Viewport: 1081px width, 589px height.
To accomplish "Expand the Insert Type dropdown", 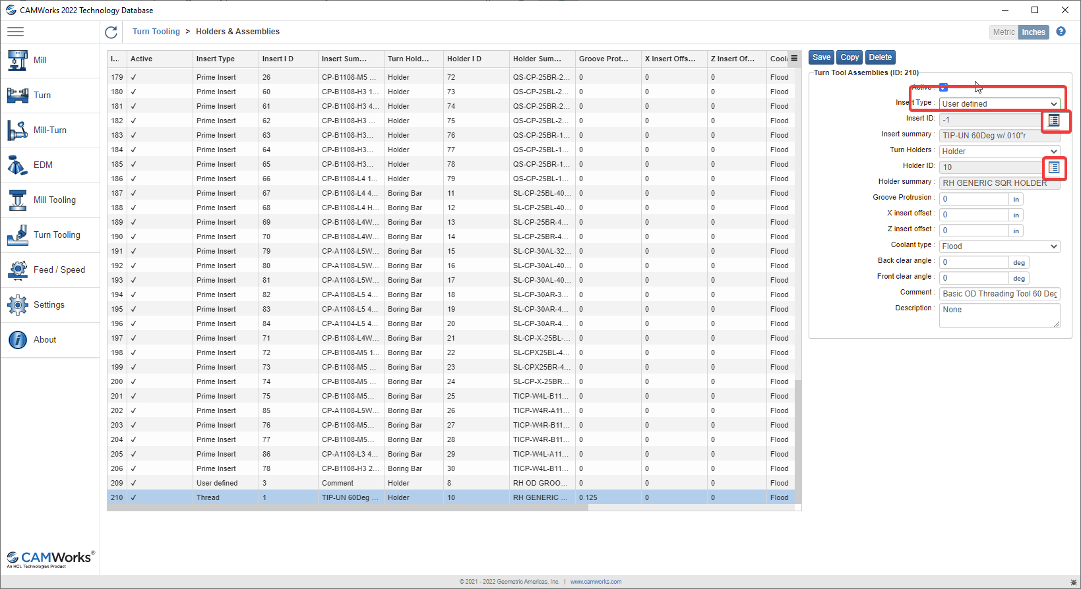I will [x=999, y=103].
